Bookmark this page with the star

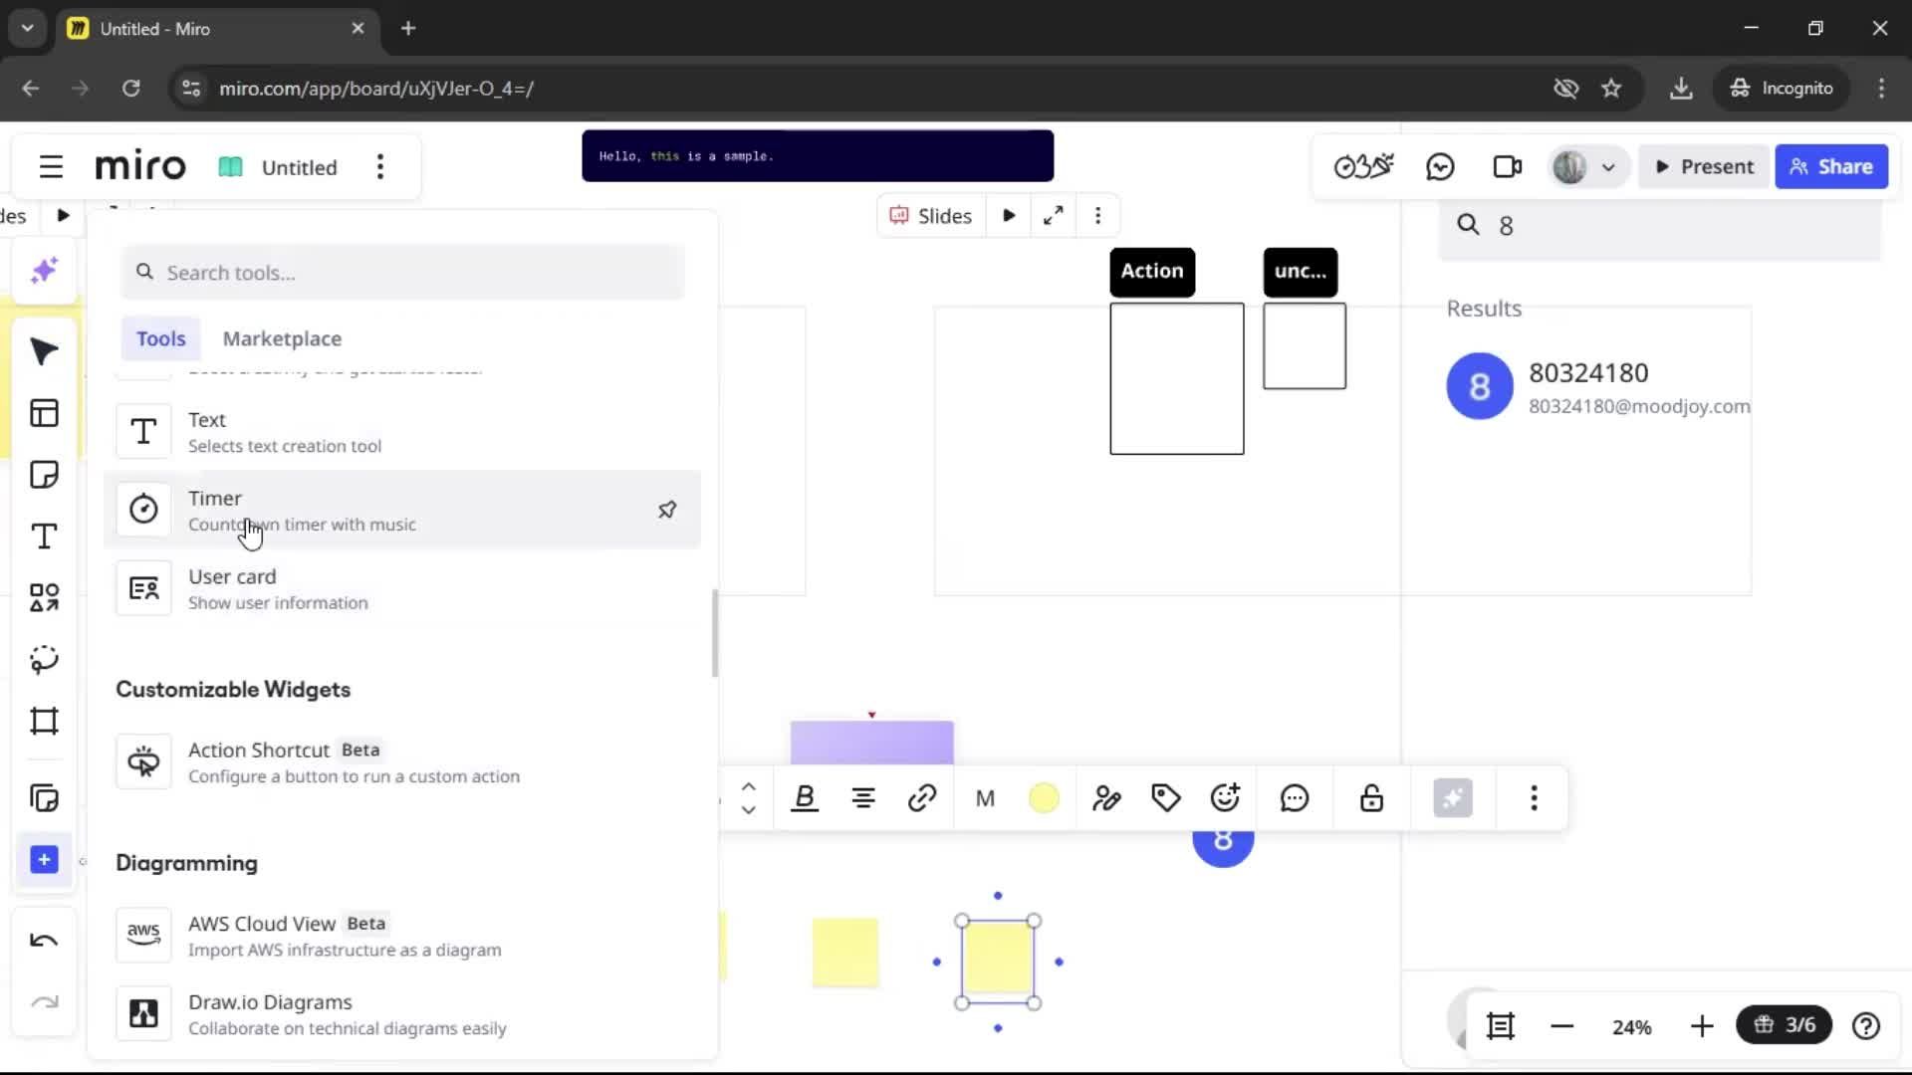[x=1611, y=88]
